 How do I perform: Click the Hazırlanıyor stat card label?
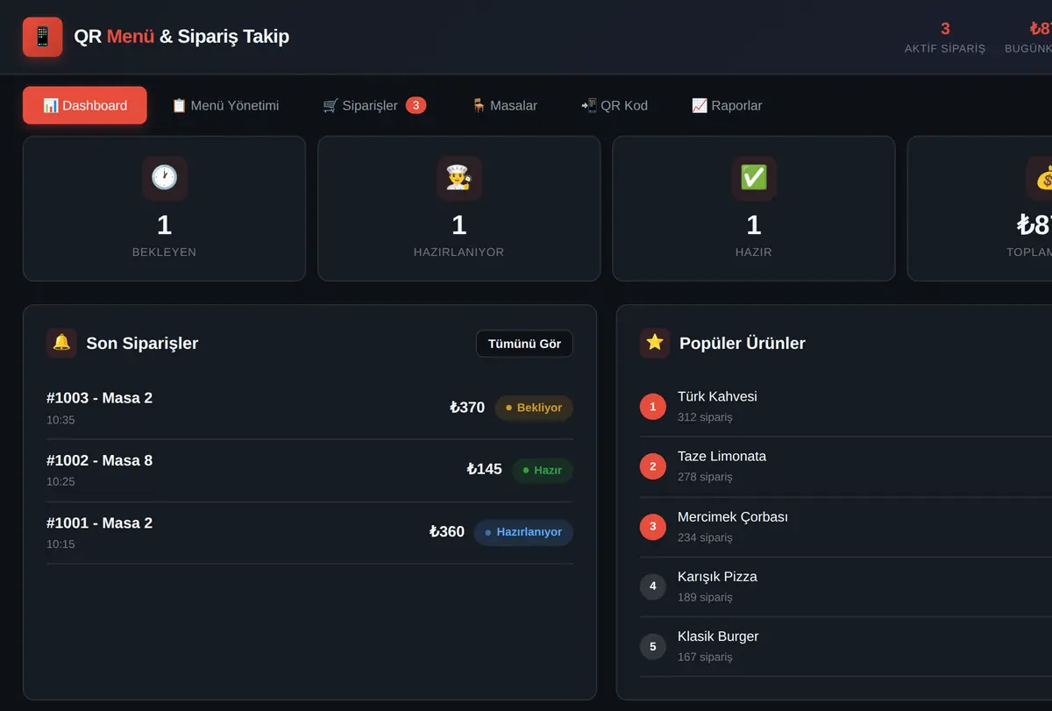(x=458, y=252)
